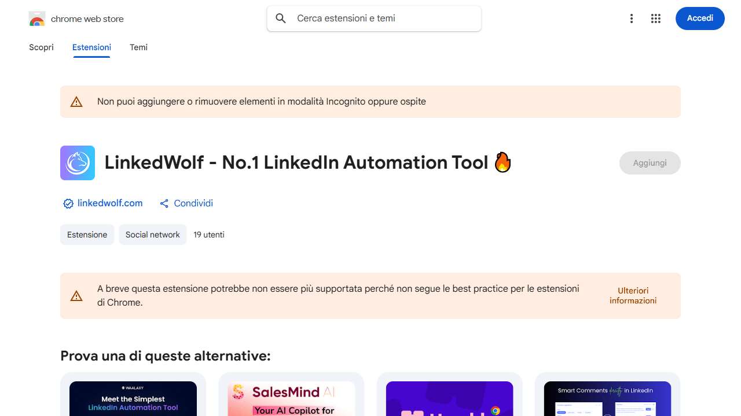Click the disabled Aggiungi button

650,162
